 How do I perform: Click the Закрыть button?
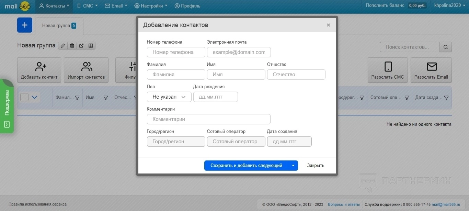(316, 166)
